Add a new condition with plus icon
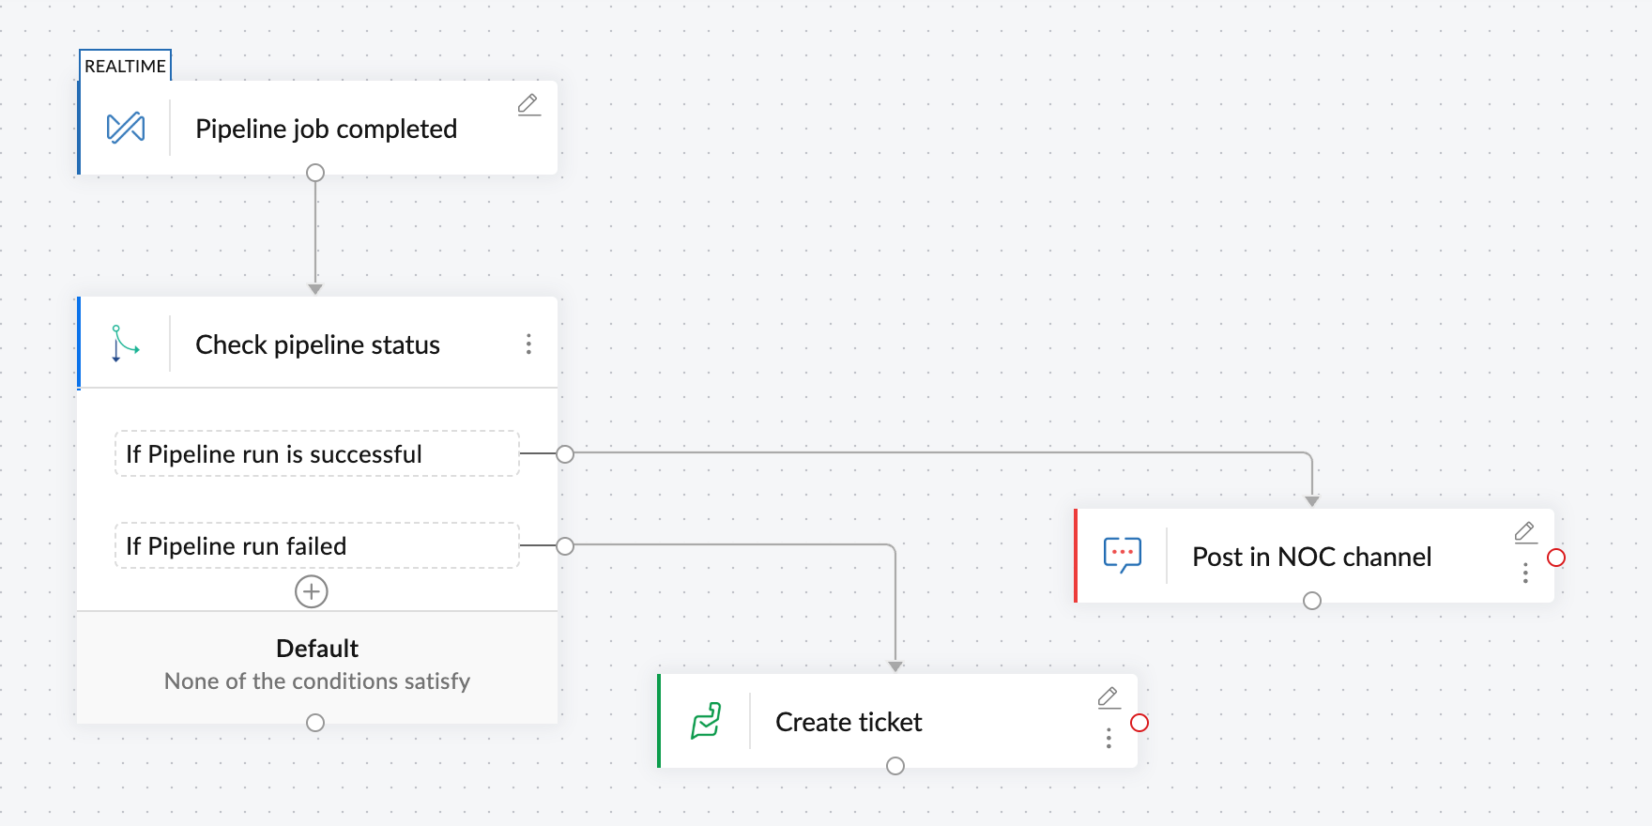The height and width of the screenshot is (826, 1652). [x=312, y=591]
